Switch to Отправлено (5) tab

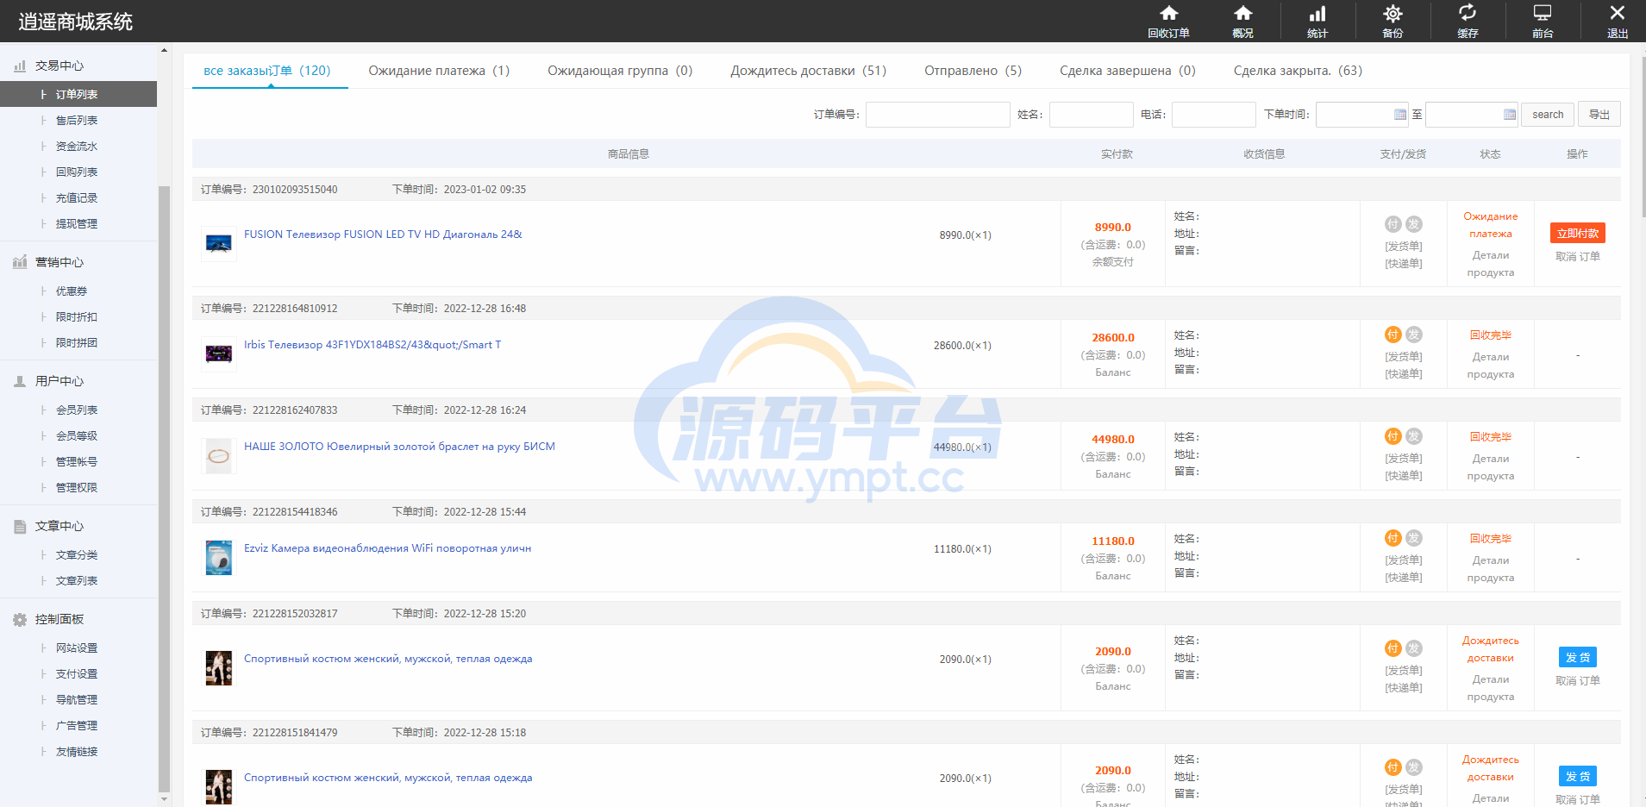973,71
